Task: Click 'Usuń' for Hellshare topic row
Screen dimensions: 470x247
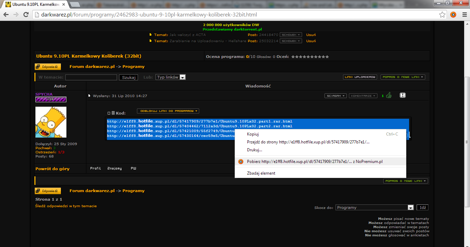Action: (311, 41)
